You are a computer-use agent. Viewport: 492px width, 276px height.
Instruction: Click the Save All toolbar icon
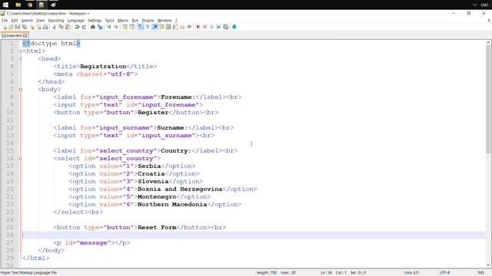tap(25, 27)
